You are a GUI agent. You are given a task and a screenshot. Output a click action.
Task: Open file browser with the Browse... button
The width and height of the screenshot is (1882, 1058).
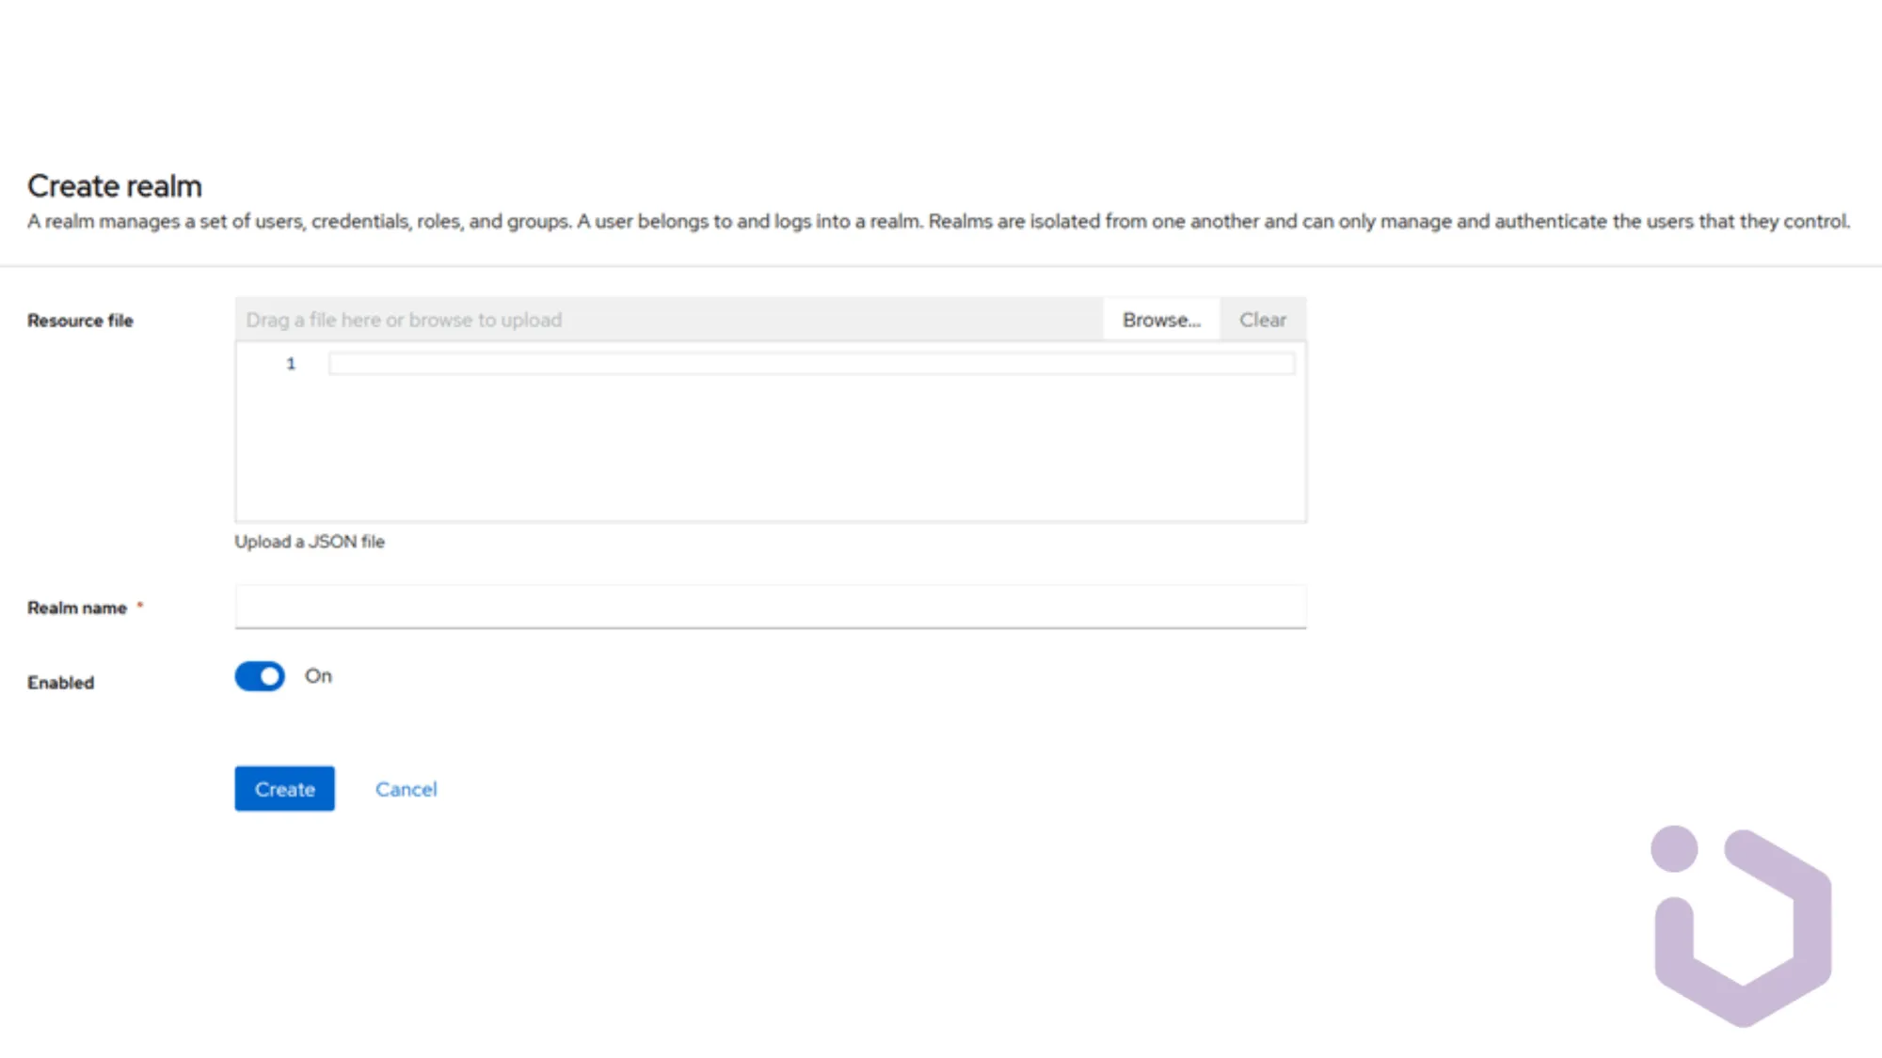1161,320
